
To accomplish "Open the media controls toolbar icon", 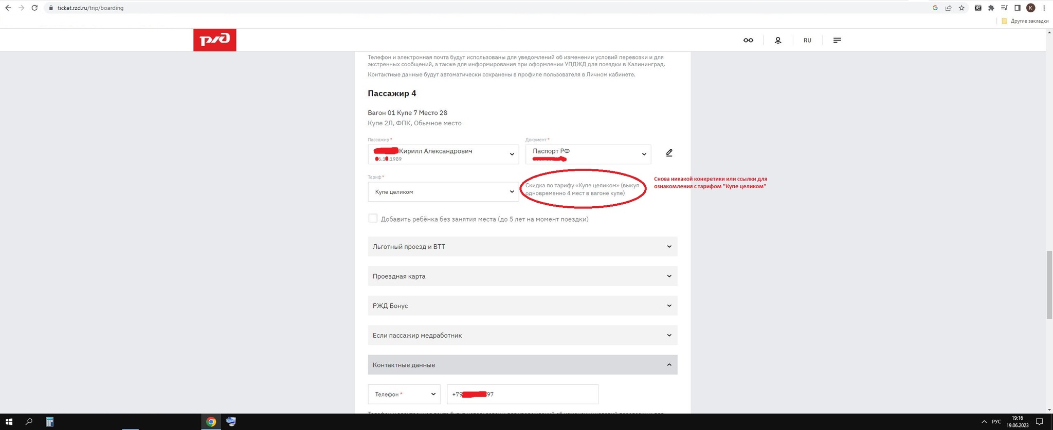I will (1004, 8).
